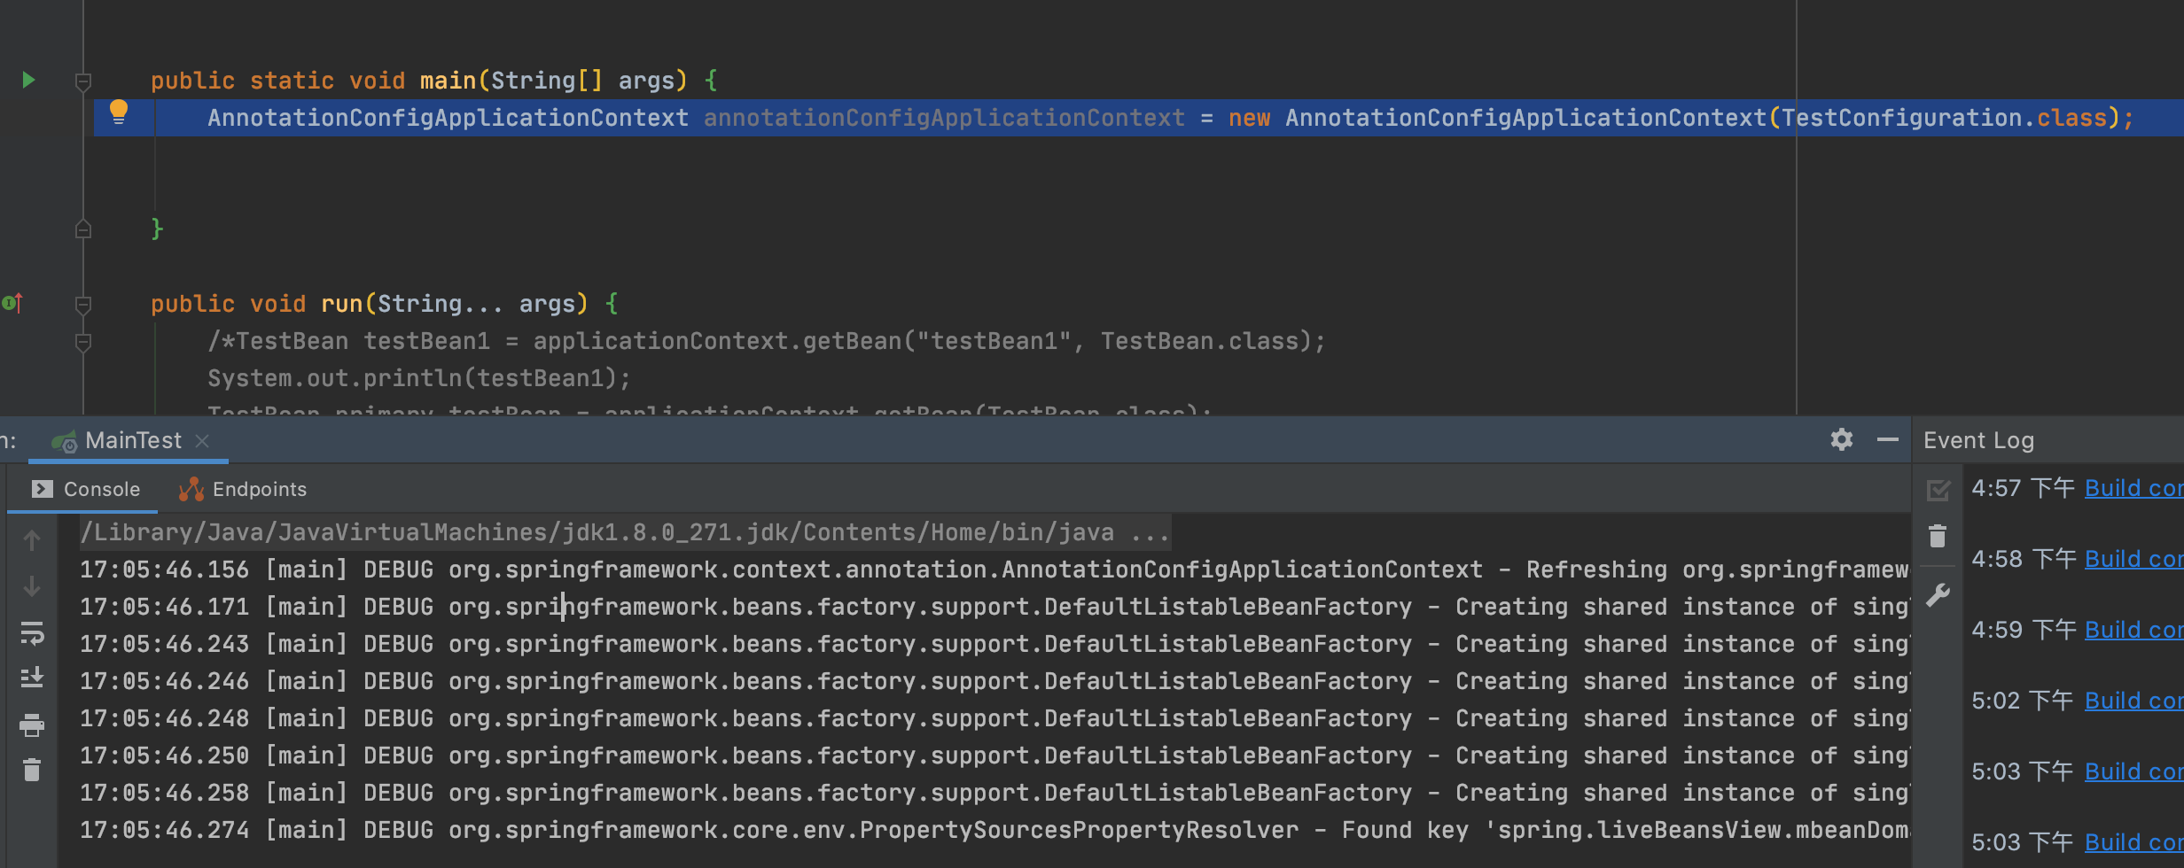Click the yellow lightbulb intention icon
2184x868 pixels.
point(119,112)
